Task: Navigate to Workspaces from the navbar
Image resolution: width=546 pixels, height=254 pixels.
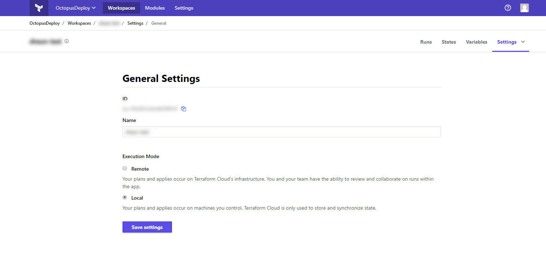Action: 121,8
